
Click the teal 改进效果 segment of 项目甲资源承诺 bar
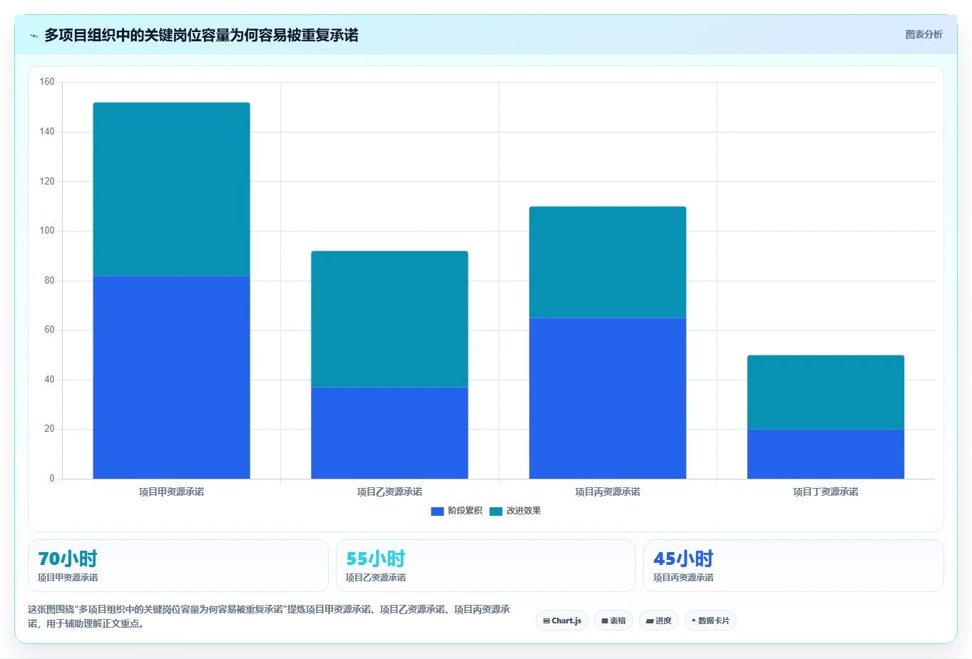(x=171, y=189)
